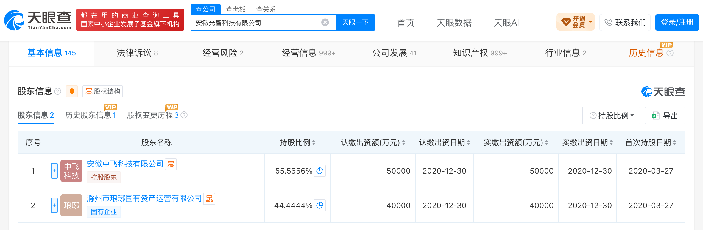Click 联系我们 contact button
This screenshot has width=703, height=230.
625,22
